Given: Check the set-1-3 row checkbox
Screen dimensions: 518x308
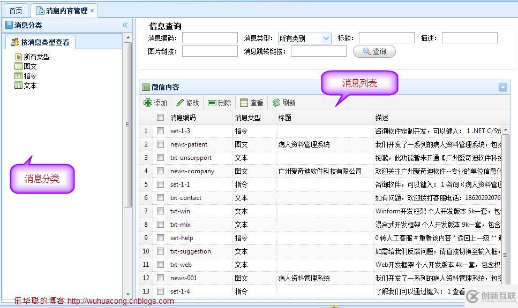Looking at the screenshot, I should [x=161, y=131].
